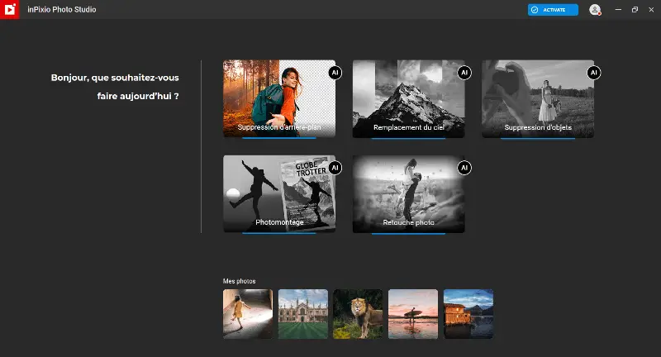Select the college building lawn photo
The image size is (661, 357).
click(303, 313)
